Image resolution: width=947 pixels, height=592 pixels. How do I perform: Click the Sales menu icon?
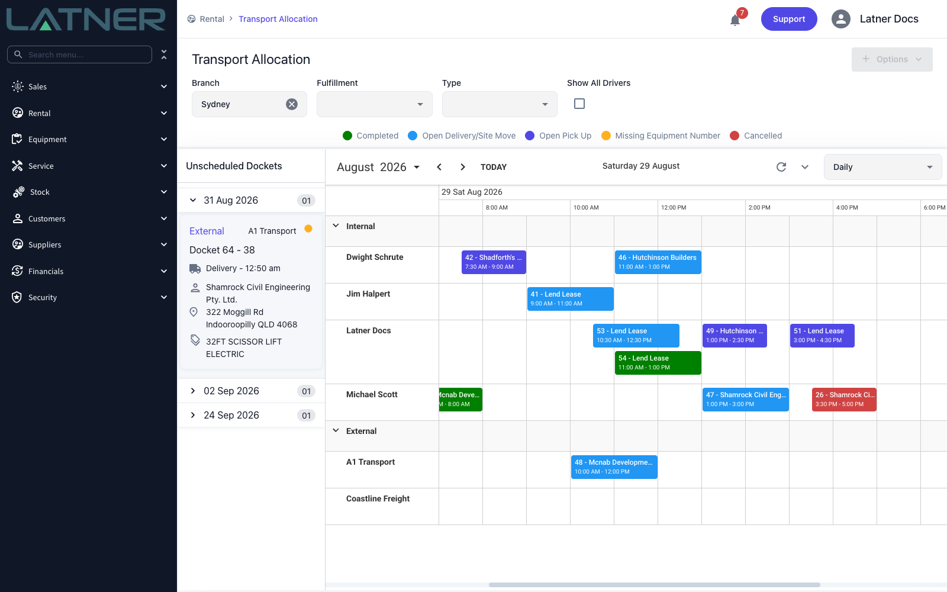pyautogui.click(x=18, y=86)
